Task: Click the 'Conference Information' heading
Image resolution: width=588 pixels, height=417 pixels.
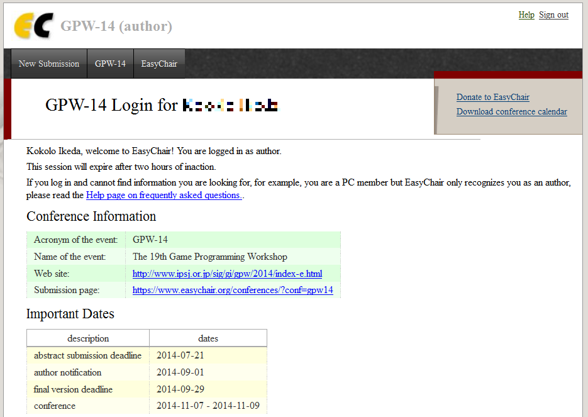Action: click(x=91, y=216)
